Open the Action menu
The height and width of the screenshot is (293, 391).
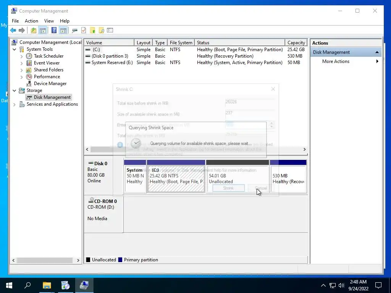pos(31,21)
